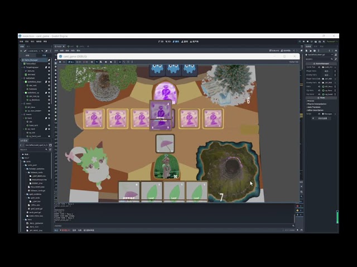The image size is (357, 267).
Task: Toggle visibility of TargetingLayer node
Action: tap(49, 67)
